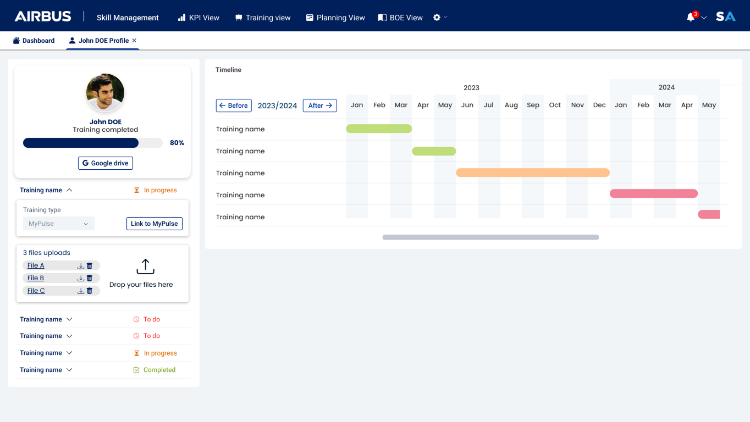The image size is (750, 422).
Task: Click the orange Jun–Dec training bar
Action: point(532,173)
